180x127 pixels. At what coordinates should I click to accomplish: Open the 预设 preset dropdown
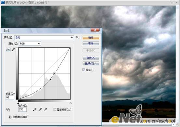coord(44,38)
